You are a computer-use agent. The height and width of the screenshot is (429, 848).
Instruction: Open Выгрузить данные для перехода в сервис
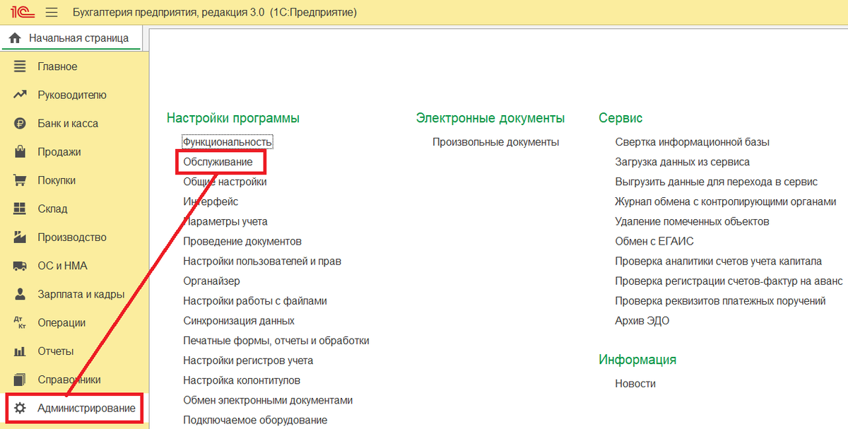(717, 182)
